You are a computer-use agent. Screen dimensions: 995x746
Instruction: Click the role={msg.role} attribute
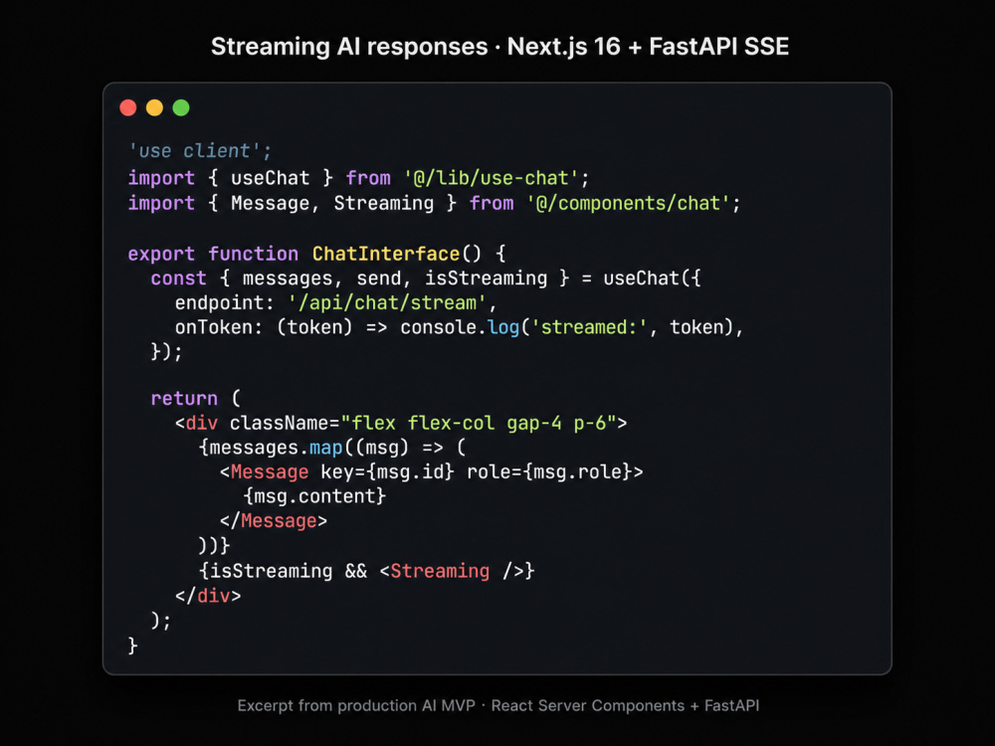tap(549, 472)
